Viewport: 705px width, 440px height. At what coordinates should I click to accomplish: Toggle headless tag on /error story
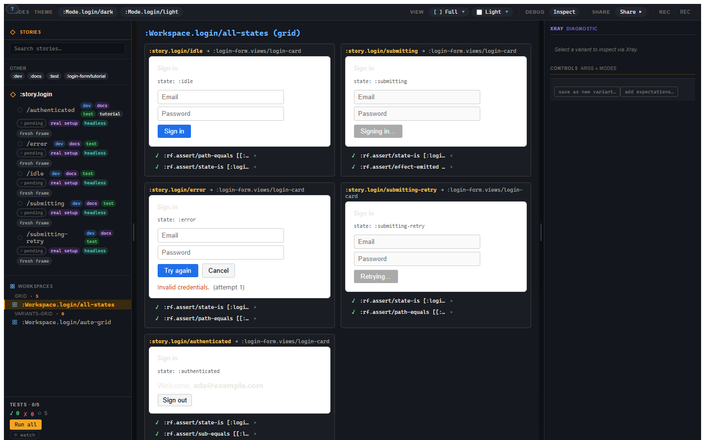(95, 153)
